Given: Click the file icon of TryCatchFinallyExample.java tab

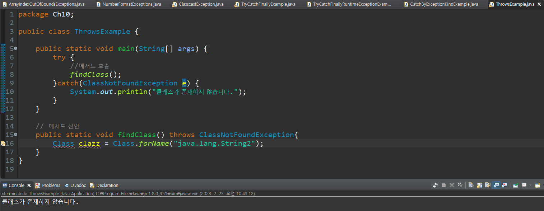Looking at the screenshot, I should [x=237, y=4].
